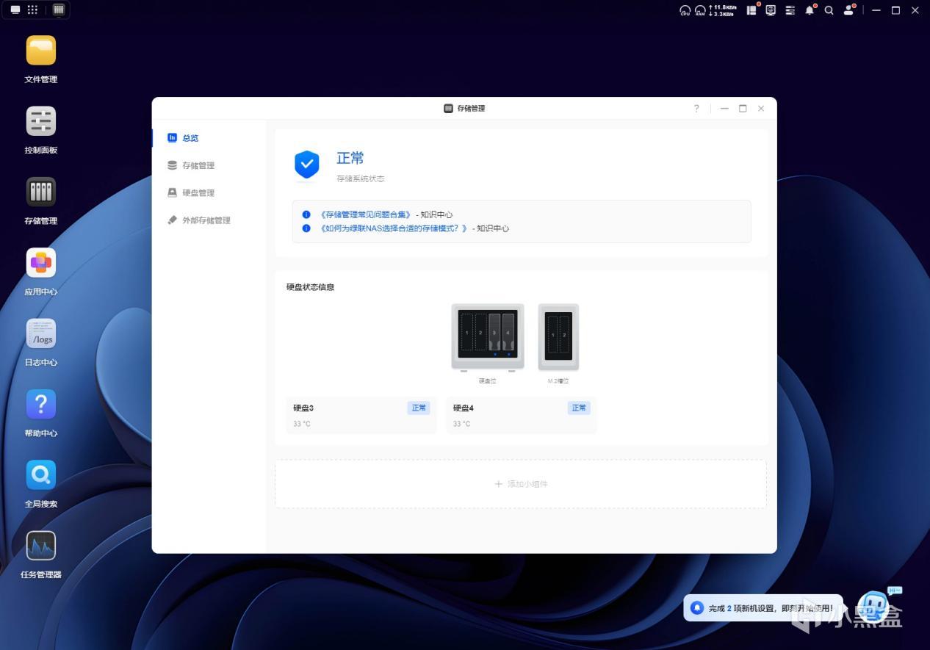This screenshot has width=930, height=650.
Task: Open help with the question-mark window button
Action: coord(696,108)
